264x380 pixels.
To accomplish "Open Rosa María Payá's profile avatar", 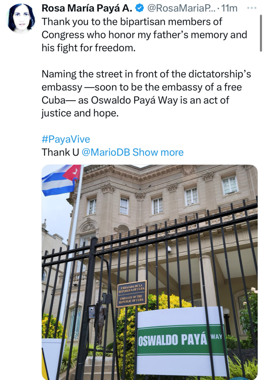I will coord(21,19).
